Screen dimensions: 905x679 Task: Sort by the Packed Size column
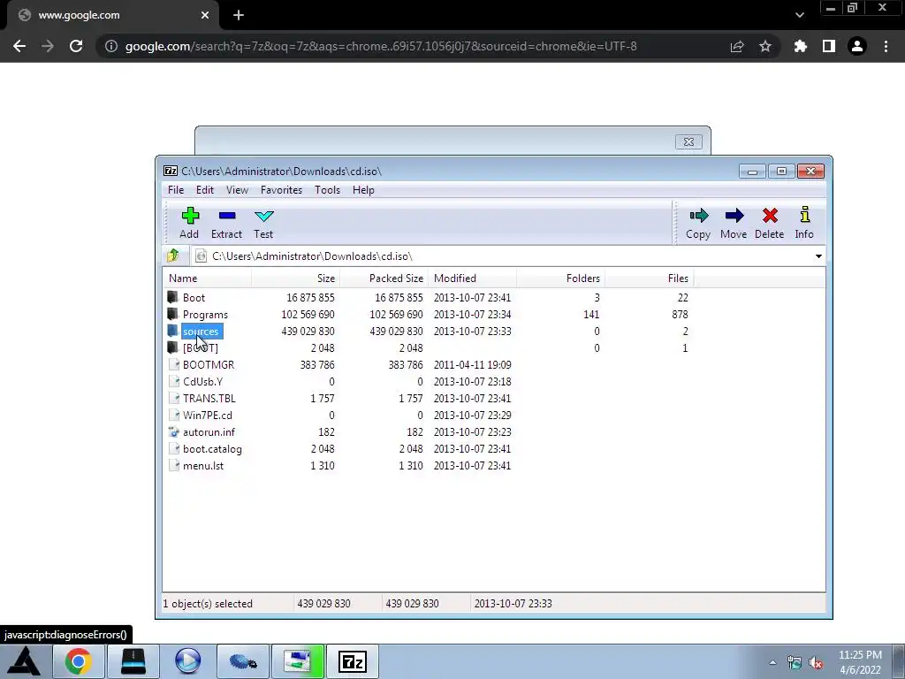[x=384, y=278]
